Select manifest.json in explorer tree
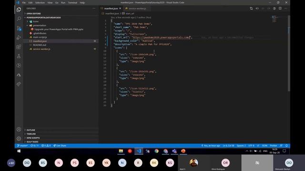Viewport: 305px width, 171px height. (x=40, y=41)
